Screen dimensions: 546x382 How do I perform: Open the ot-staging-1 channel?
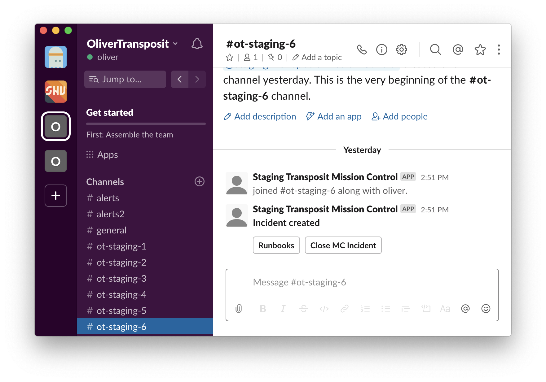coord(145,246)
